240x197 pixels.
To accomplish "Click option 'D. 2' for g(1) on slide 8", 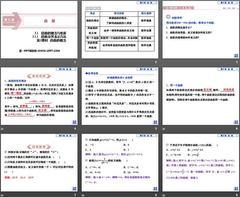I will (126, 150).
